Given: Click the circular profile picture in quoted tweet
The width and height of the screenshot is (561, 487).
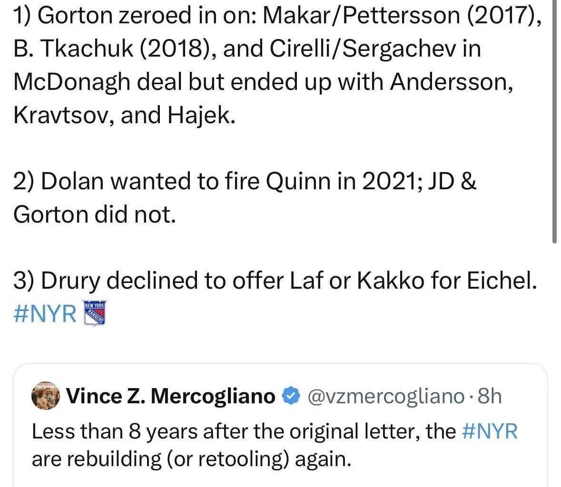Looking at the screenshot, I should [x=46, y=395].
